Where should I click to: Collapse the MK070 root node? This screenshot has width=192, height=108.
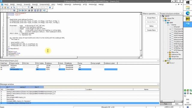161,16
